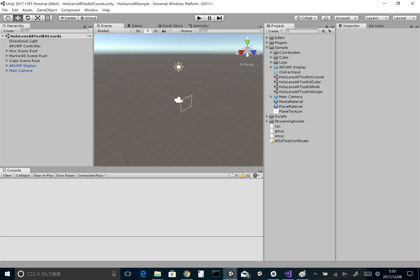
Task: Open Hierarchy Create dropdown
Action: (x=10, y=31)
